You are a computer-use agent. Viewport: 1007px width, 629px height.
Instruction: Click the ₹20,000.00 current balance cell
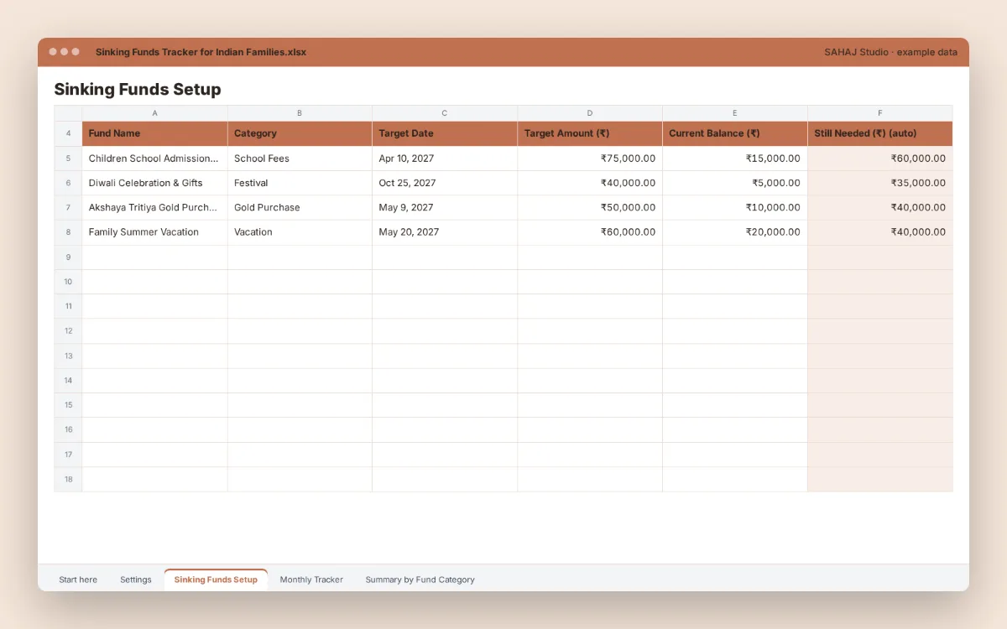pos(735,232)
